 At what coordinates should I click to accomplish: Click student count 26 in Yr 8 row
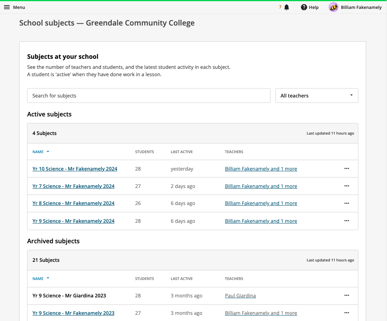click(138, 203)
